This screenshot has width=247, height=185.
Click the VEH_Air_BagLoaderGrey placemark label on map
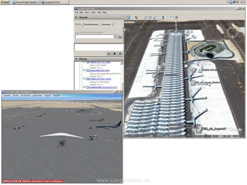tap(168, 75)
